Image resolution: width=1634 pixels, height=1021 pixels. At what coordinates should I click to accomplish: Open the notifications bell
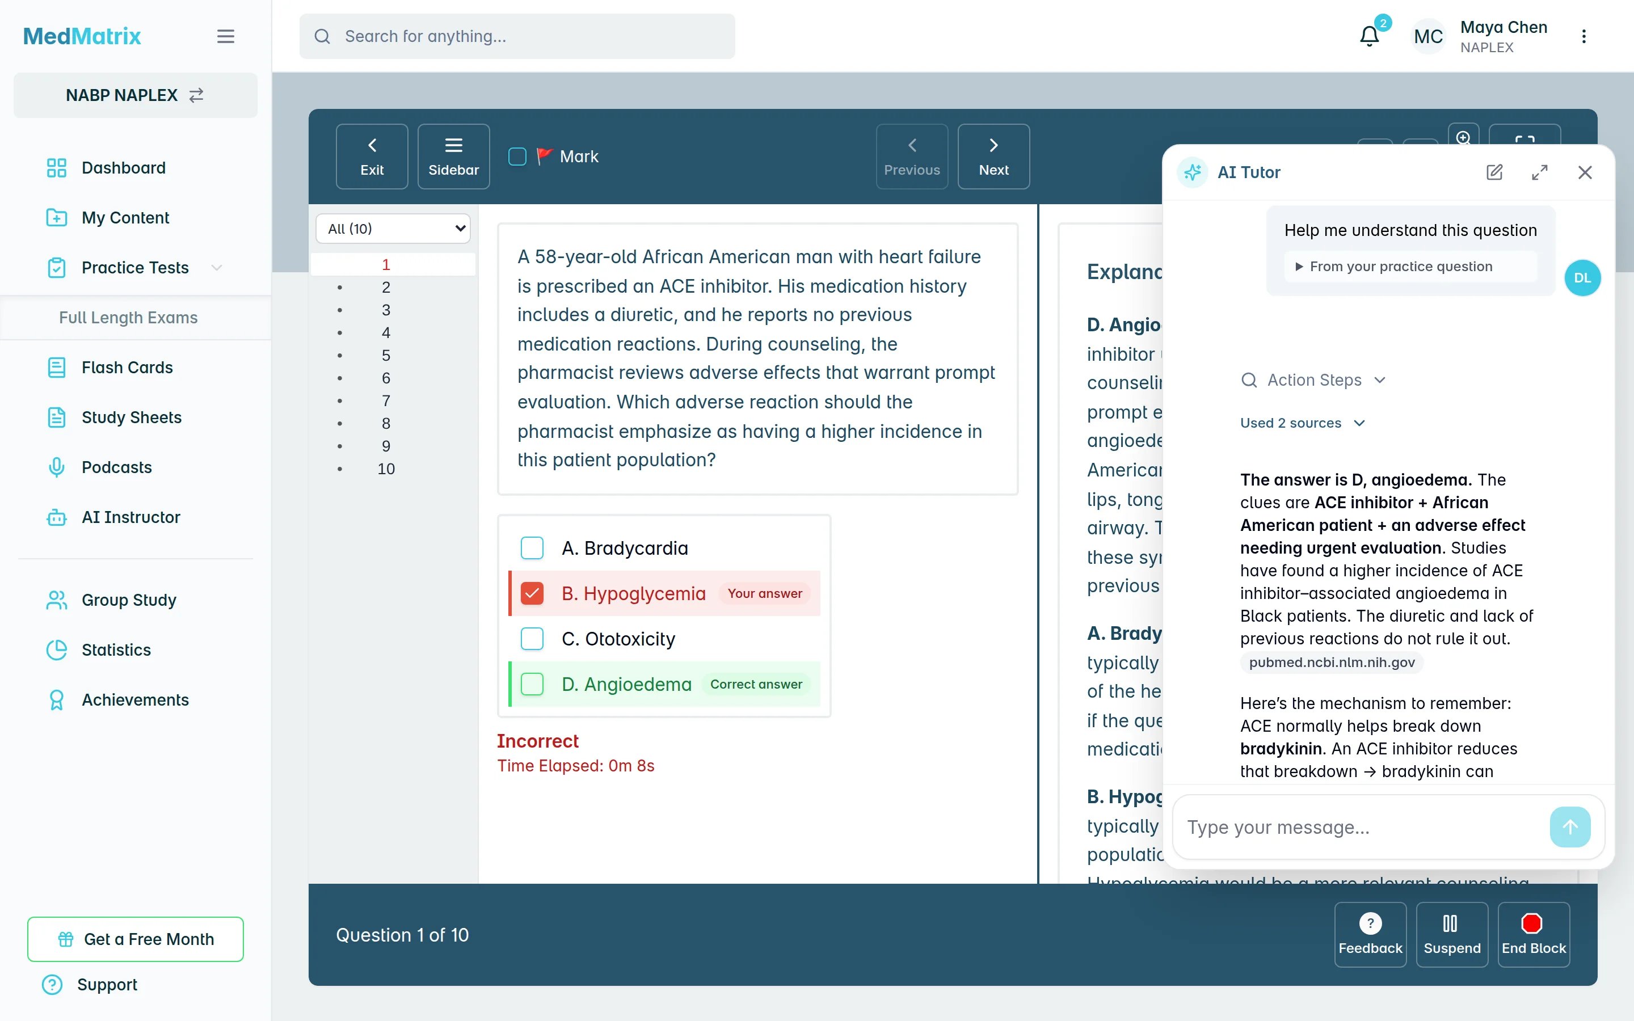(1368, 36)
